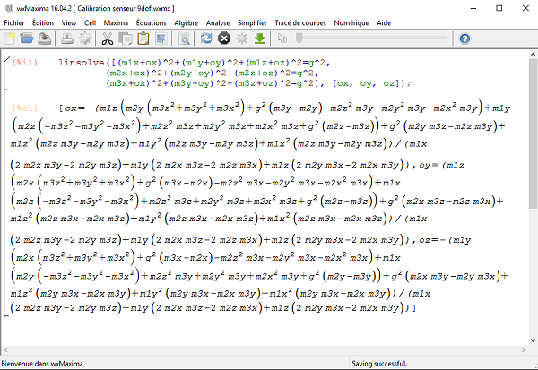
Task: Collapse the cell using its bracket triangle
Action: pos(7,59)
